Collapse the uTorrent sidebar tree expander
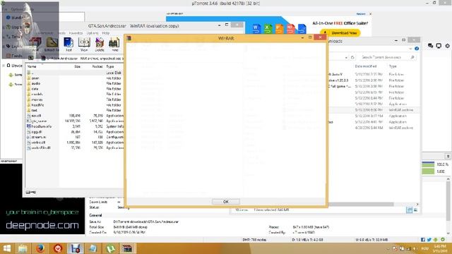This screenshot has height=254, width=452. tap(4, 66)
